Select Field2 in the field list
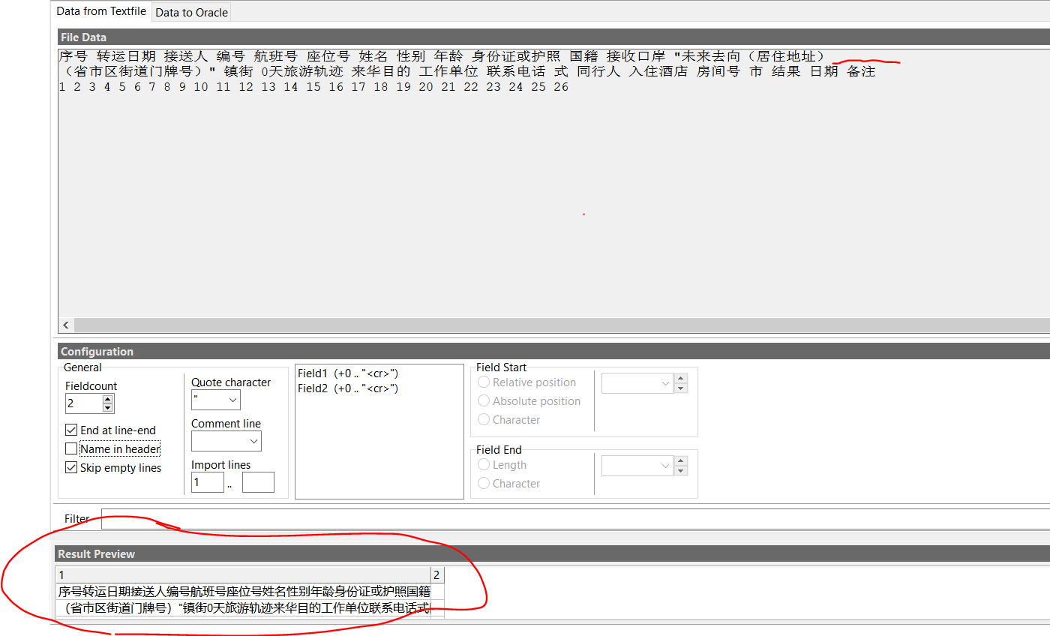Screen dimensions: 1050x636 [348, 388]
